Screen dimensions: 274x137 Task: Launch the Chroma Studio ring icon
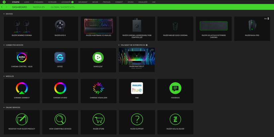pos(60,88)
